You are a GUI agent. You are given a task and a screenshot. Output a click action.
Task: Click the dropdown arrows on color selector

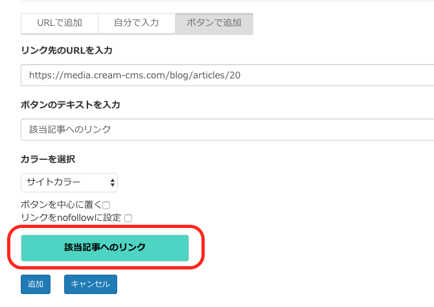click(x=112, y=183)
